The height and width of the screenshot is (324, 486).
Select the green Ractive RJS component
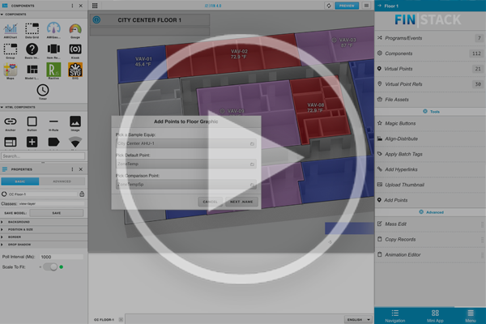(53, 70)
